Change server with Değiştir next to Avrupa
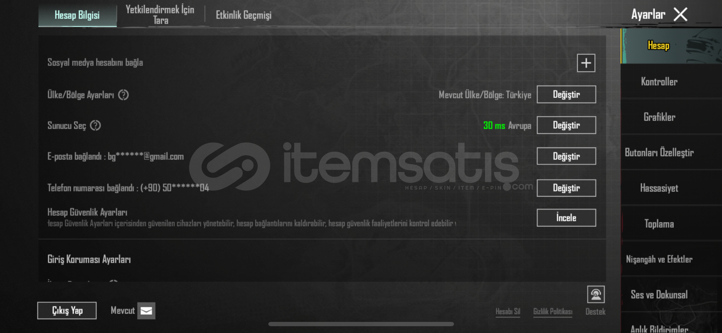 coord(566,125)
